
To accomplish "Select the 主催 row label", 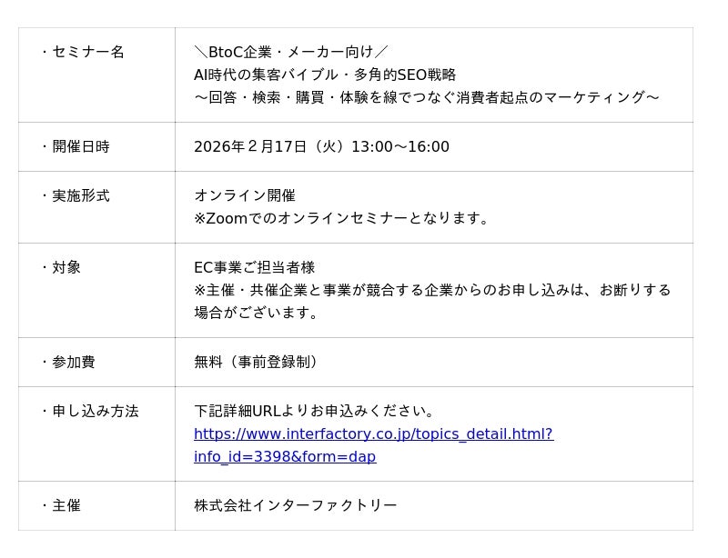I will click(66, 505).
